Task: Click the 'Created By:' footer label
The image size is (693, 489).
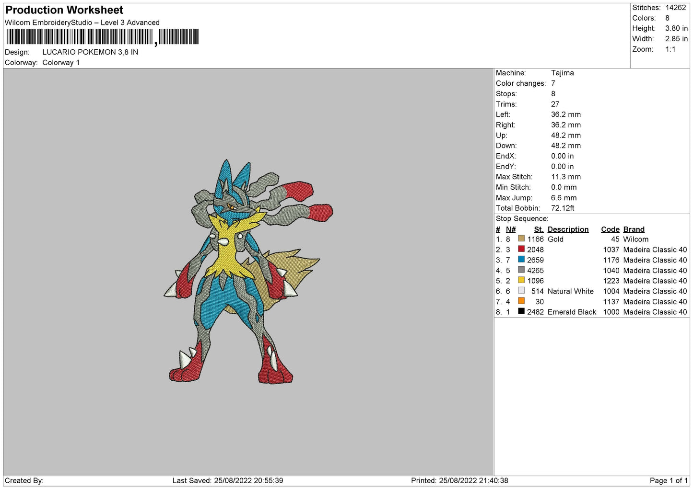Action: [24, 480]
